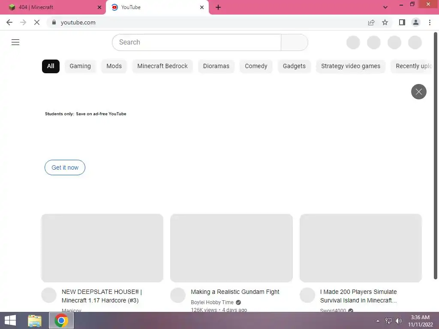Open the volume control tray icon
Viewport: 439px width, 329px height.
click(x=398, y=321)
